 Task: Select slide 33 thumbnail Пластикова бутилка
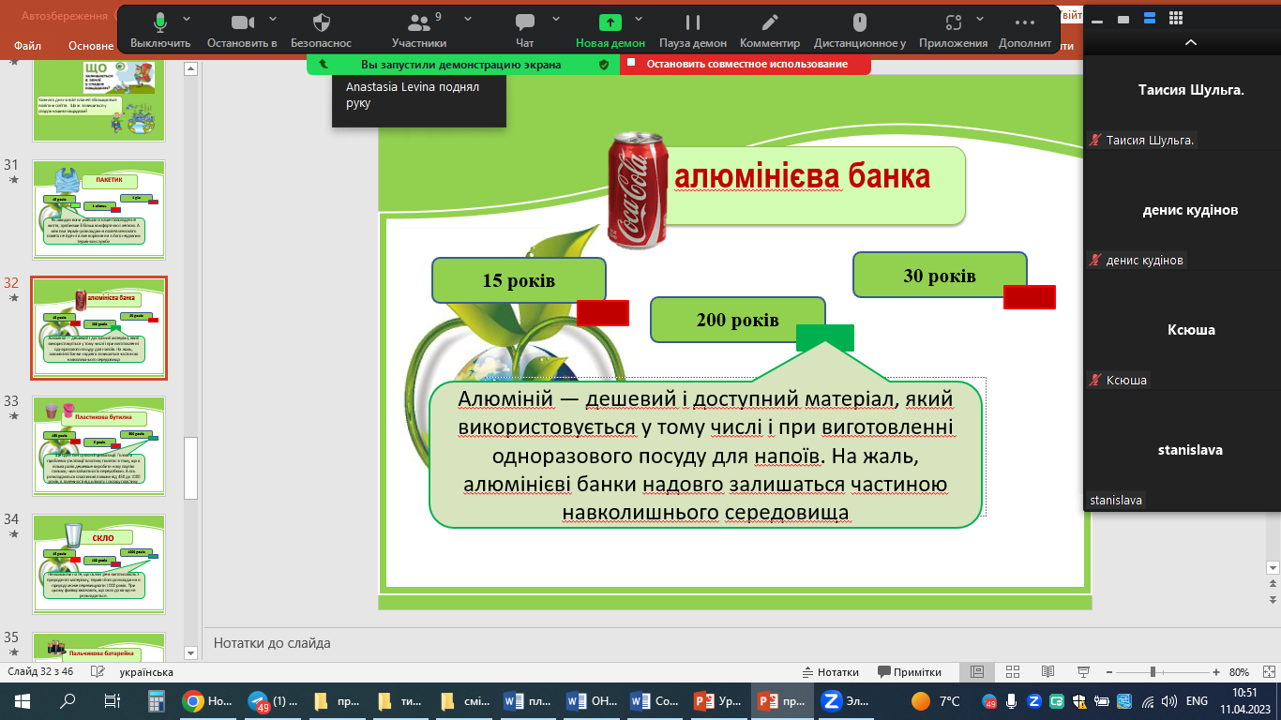tap(98, 445)
